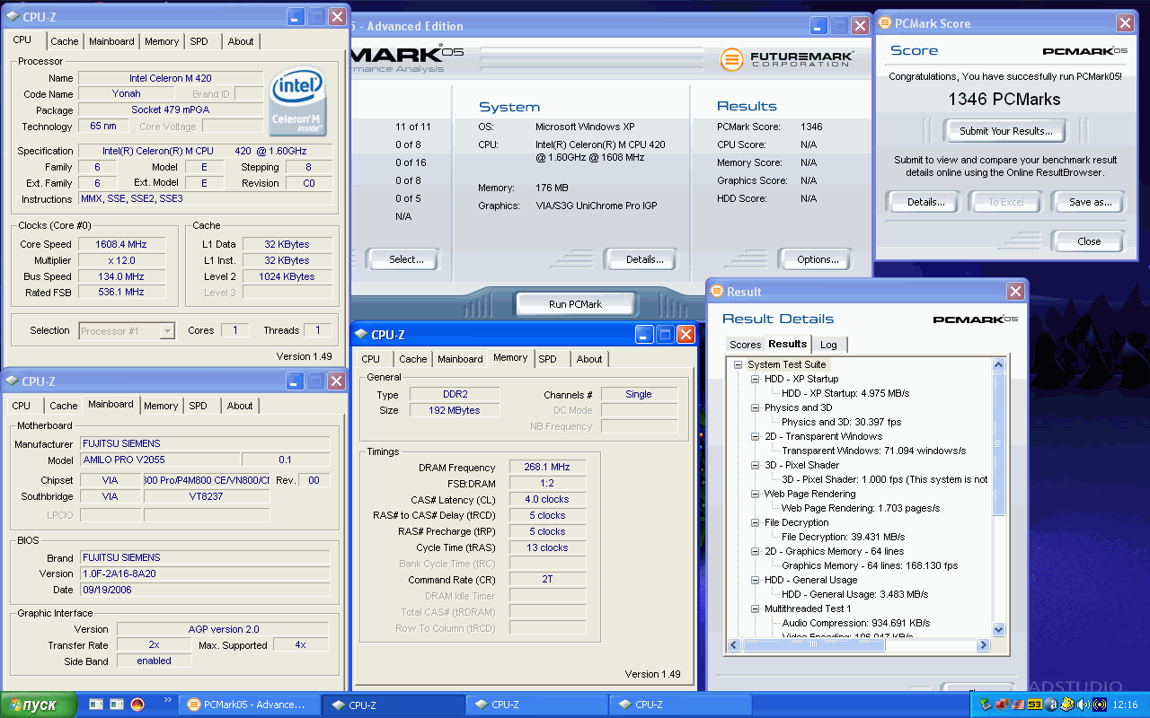The image size is (1150, 718).
Task: Click the clock showing 12:16
Action: [x=1126, y=705]
